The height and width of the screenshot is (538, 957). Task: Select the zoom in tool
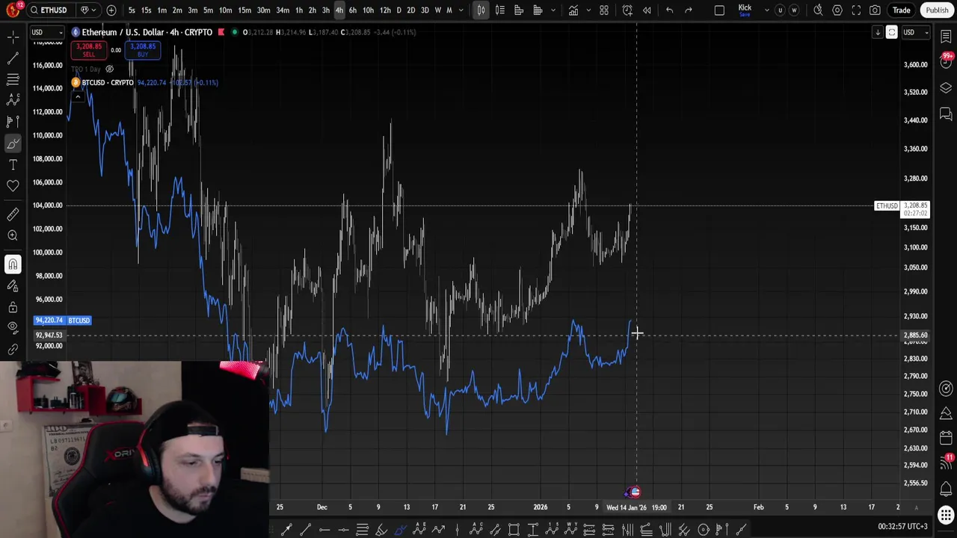(13, 235)
